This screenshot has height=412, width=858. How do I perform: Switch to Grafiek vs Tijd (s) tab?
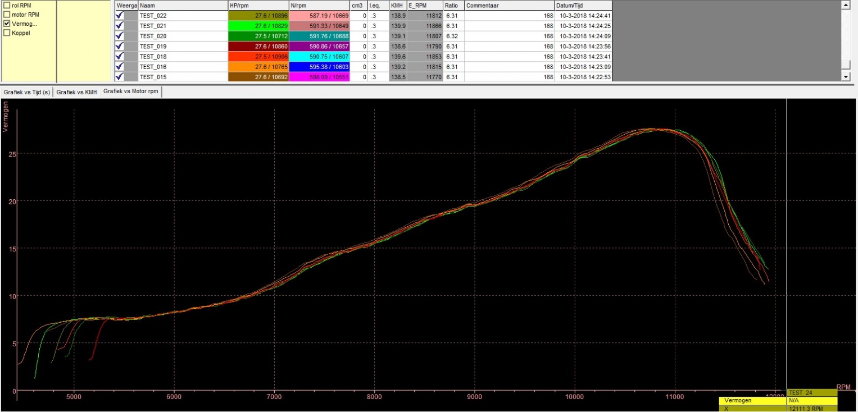click(27, 91)
